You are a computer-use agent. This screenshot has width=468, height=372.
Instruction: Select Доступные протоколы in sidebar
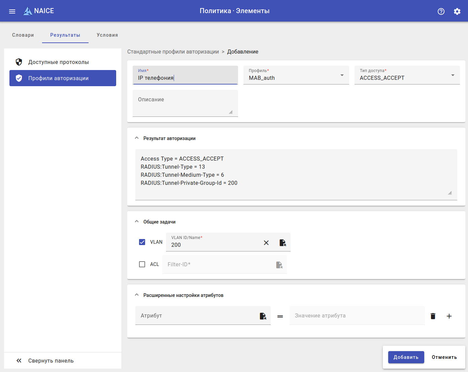[59, 62]
